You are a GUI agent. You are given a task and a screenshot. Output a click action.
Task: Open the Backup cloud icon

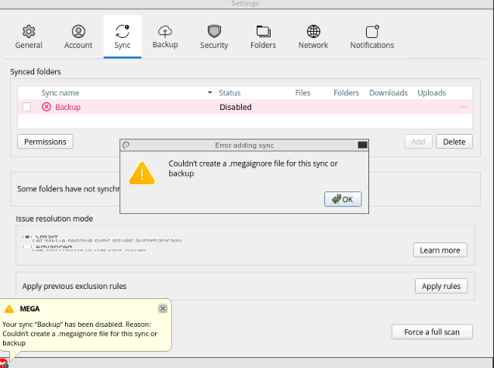click(165, 31)
